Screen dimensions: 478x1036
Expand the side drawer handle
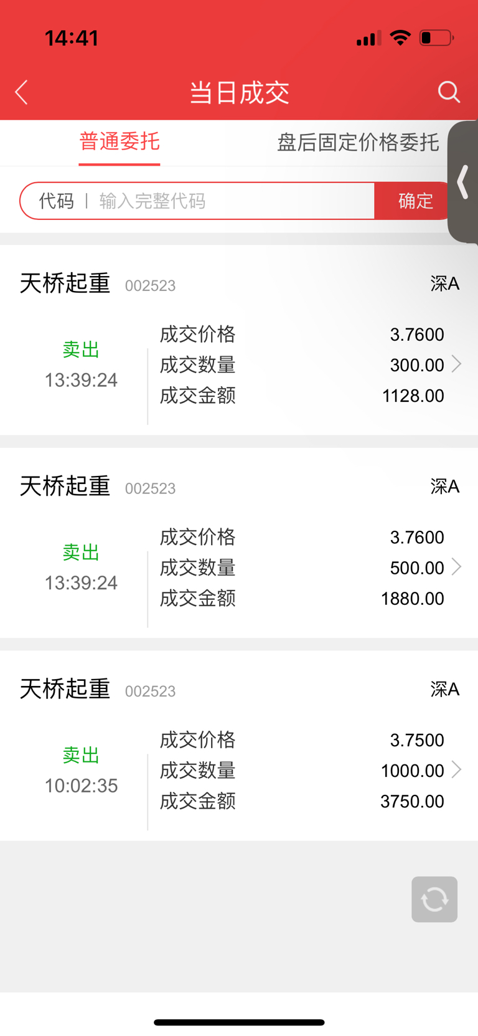(x=462, y=182)
